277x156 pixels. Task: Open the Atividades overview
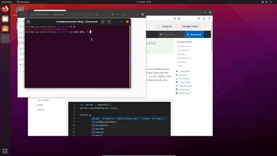click(x=7, y=2)
